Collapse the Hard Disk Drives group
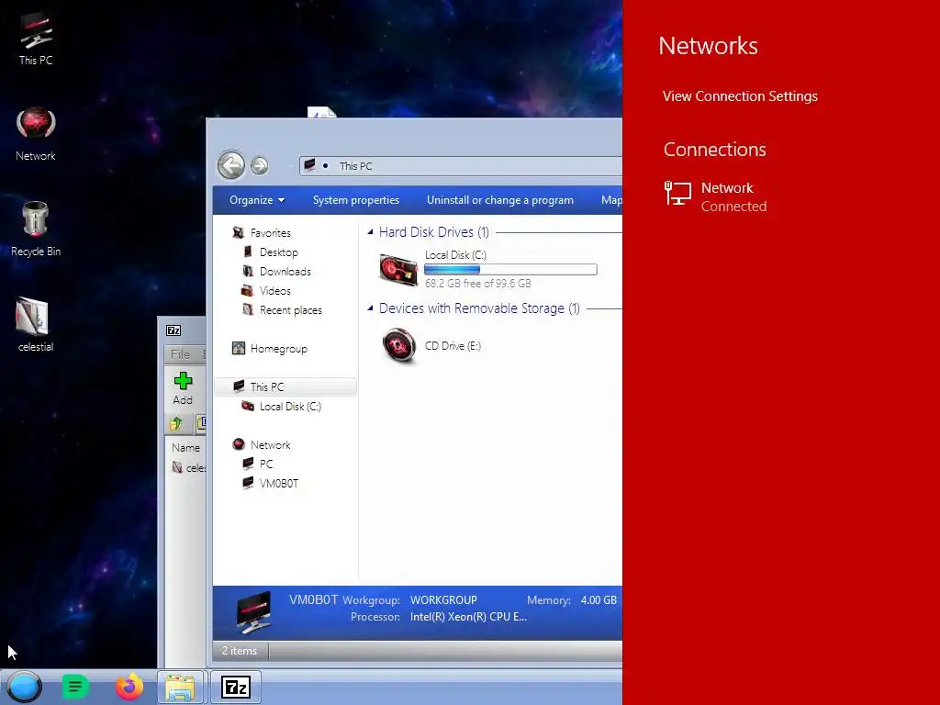 point(370,232)
